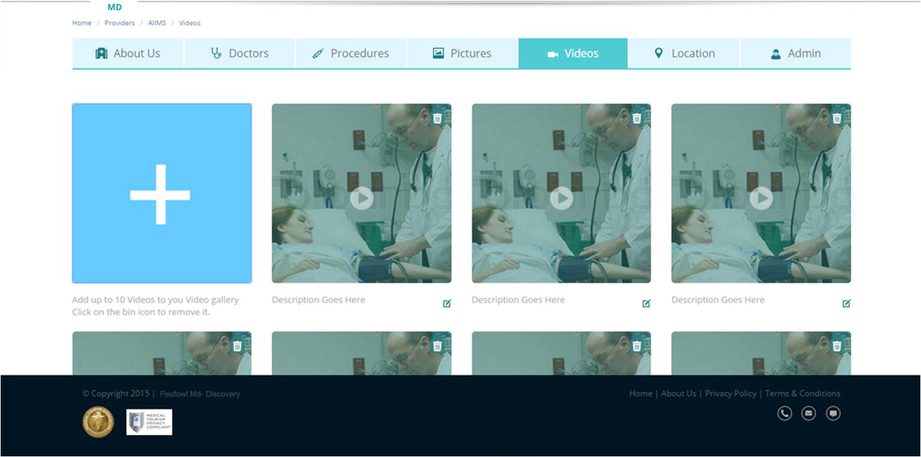Open the footer About Us link
The width and height of the screenshot is (921, 457).
tap(678, 393)
